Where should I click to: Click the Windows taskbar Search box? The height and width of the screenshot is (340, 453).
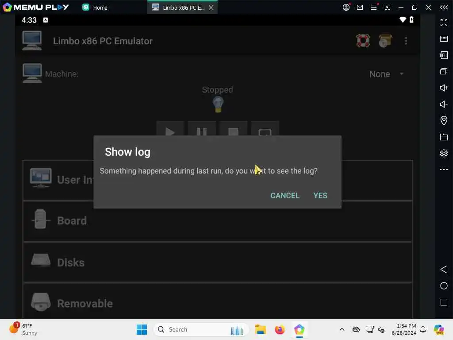201,329
